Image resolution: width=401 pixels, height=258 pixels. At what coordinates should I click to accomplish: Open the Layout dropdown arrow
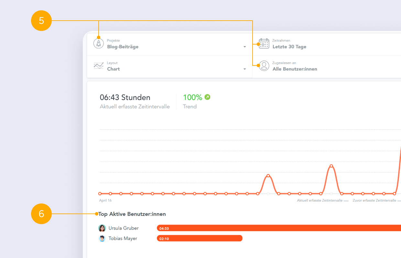click(245, 69)
